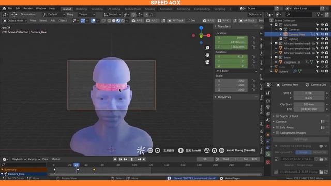Select material preview shading
The width and height of the screenshot is (331, 186).
coord(118,21)
